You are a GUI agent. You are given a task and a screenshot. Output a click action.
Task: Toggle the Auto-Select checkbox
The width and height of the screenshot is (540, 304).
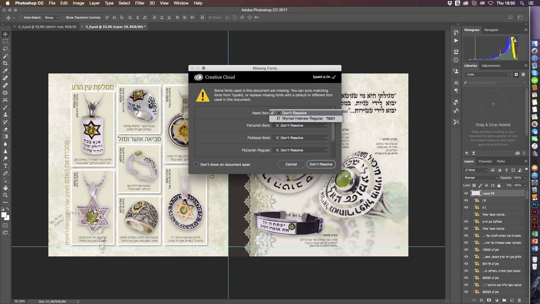21,17
